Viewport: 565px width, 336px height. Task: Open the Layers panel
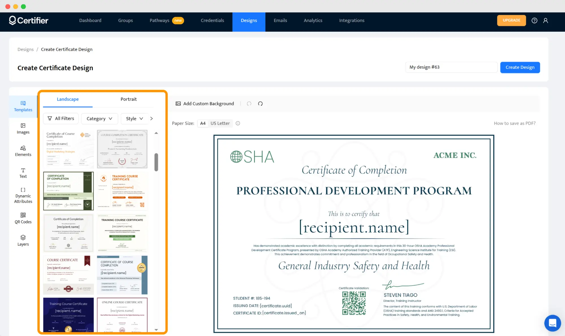(23, 240)
